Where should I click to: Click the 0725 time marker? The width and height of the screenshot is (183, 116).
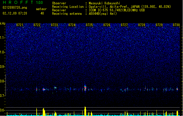click(x=89, y=25)
